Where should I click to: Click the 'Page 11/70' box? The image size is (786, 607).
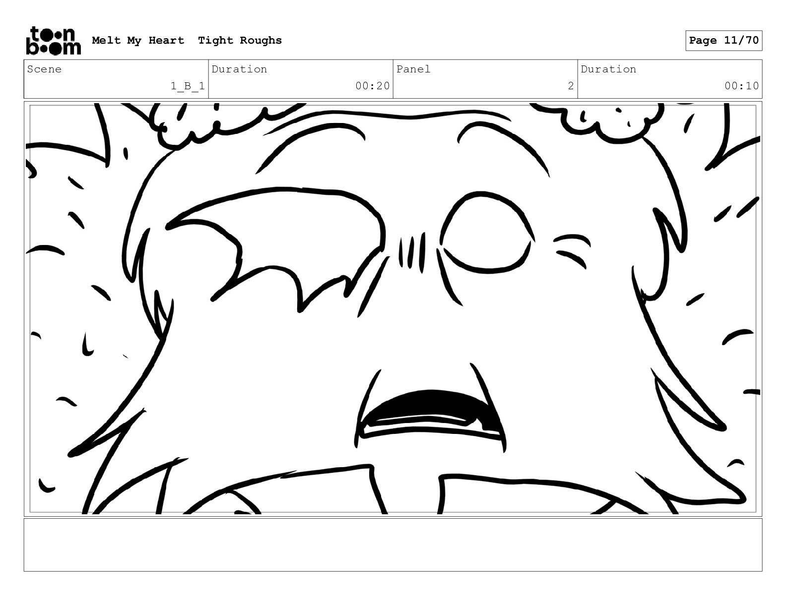click(x=723, y=41)
